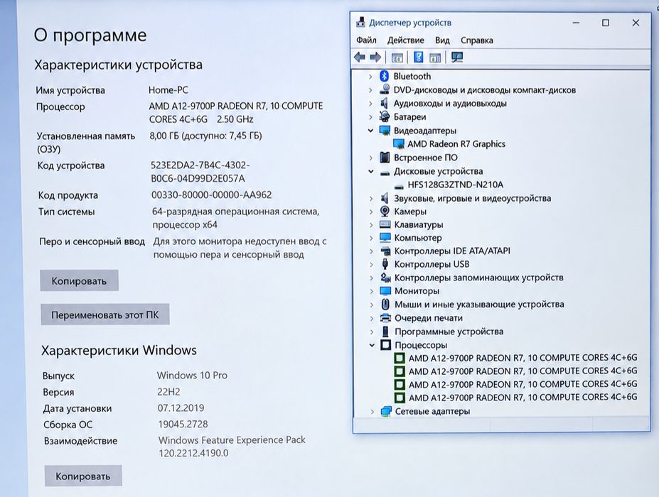This screenshot has width=659, height=497.
Task: Click the Forward arrow in Device Manager toolbar
Action: click(375, 57)
